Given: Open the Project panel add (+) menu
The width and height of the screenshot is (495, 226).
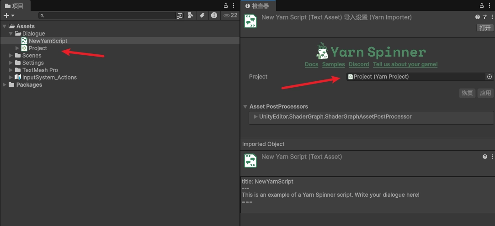Looking at the screenshot, I should (x=9, y=16).
